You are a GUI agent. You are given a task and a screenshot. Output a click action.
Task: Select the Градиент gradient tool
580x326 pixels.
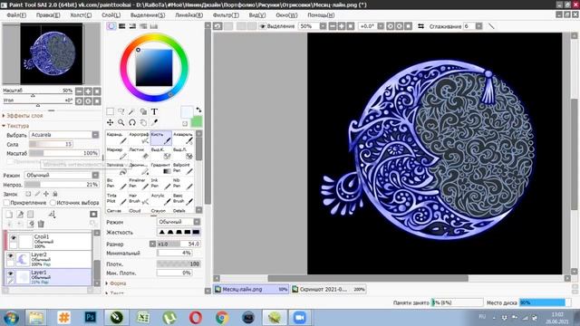coord(161,168)
